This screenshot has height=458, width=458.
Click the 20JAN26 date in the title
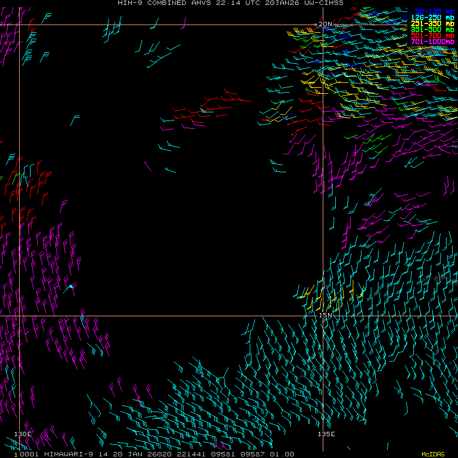[x=276, y=3]
